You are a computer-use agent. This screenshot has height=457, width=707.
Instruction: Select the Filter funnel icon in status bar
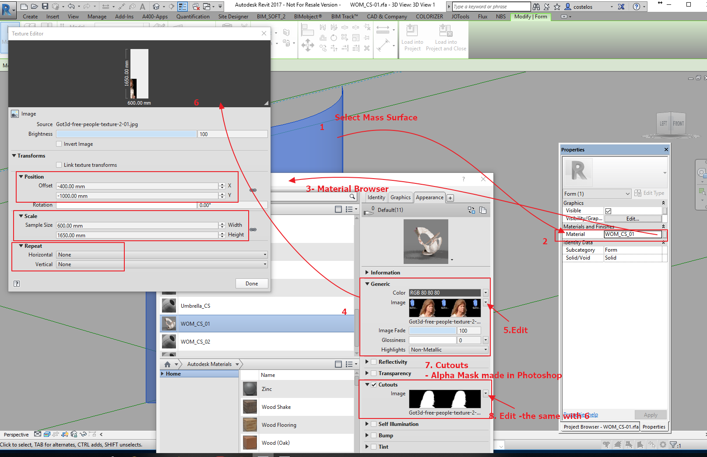click(673, 444)
